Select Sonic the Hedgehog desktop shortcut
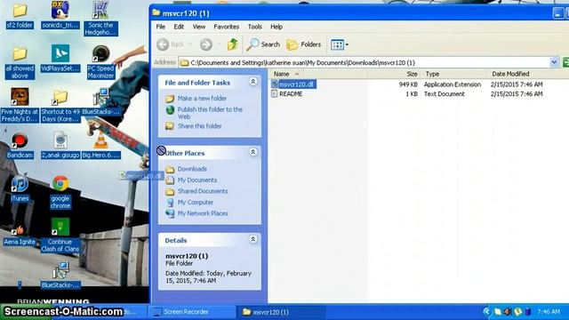 click(100, 18)
